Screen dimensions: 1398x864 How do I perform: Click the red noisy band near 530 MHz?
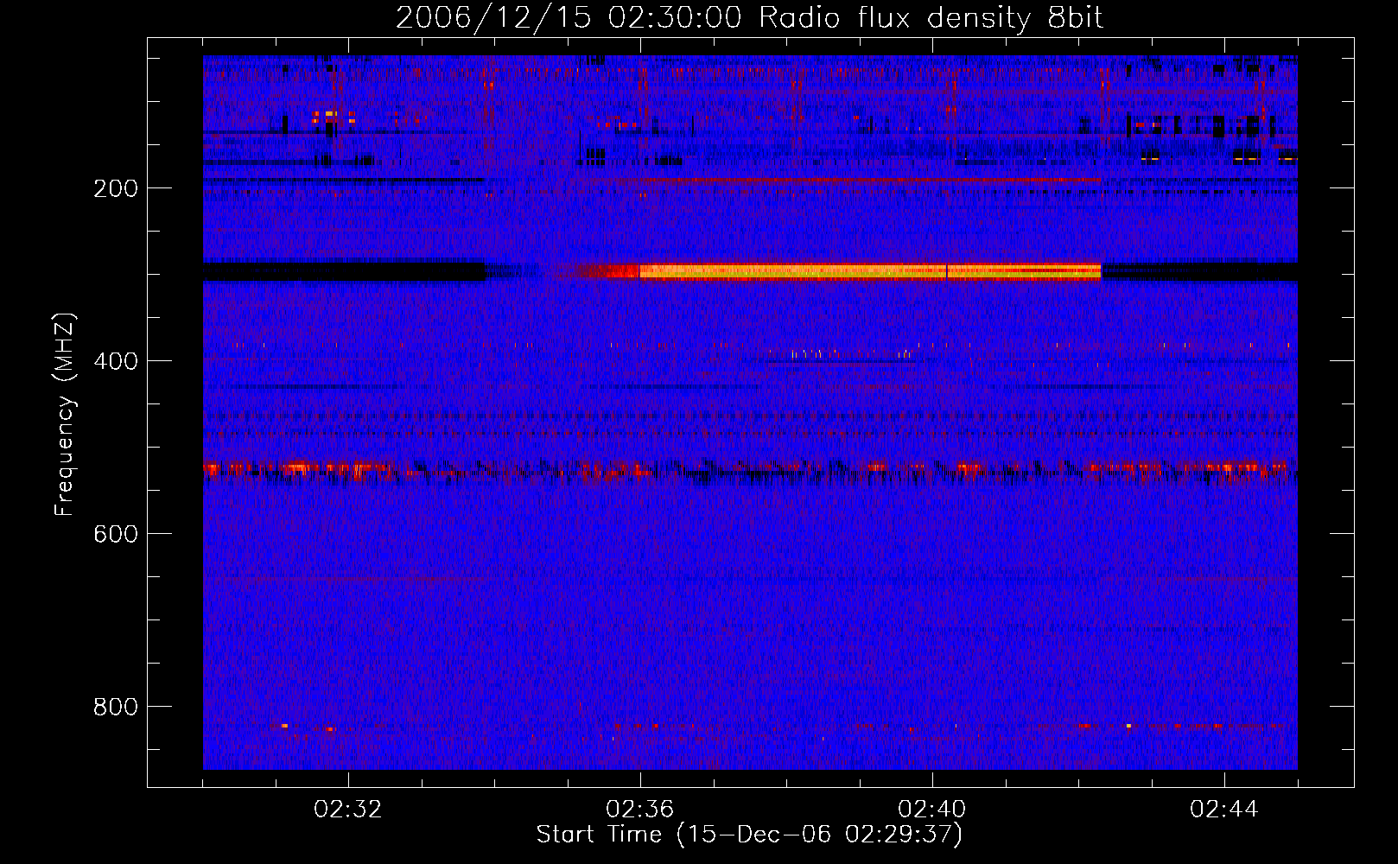pos(750,471)
